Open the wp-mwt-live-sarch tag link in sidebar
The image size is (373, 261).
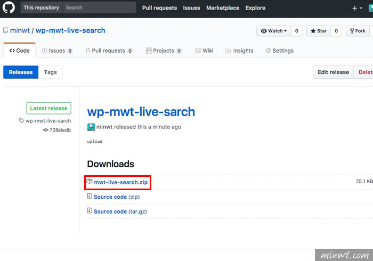click(x=48, y=121)
